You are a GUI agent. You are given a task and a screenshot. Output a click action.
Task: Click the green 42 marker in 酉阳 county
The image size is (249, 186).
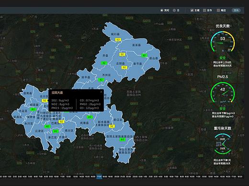coord(122,139)
